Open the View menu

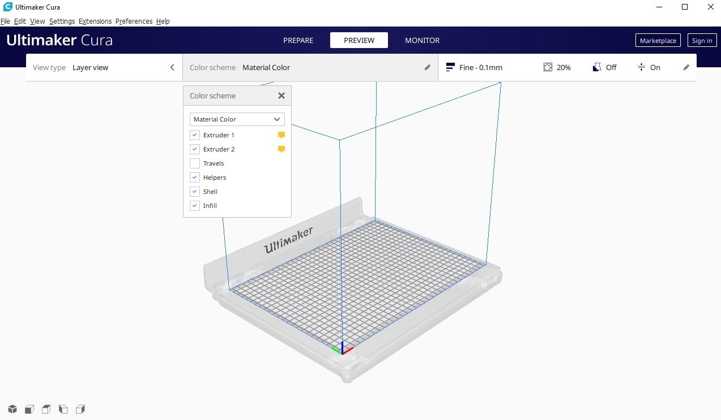37,21
